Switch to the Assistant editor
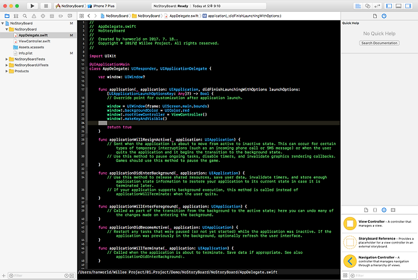This screenshot has height=280, width=418. click(x=367, y=6)
